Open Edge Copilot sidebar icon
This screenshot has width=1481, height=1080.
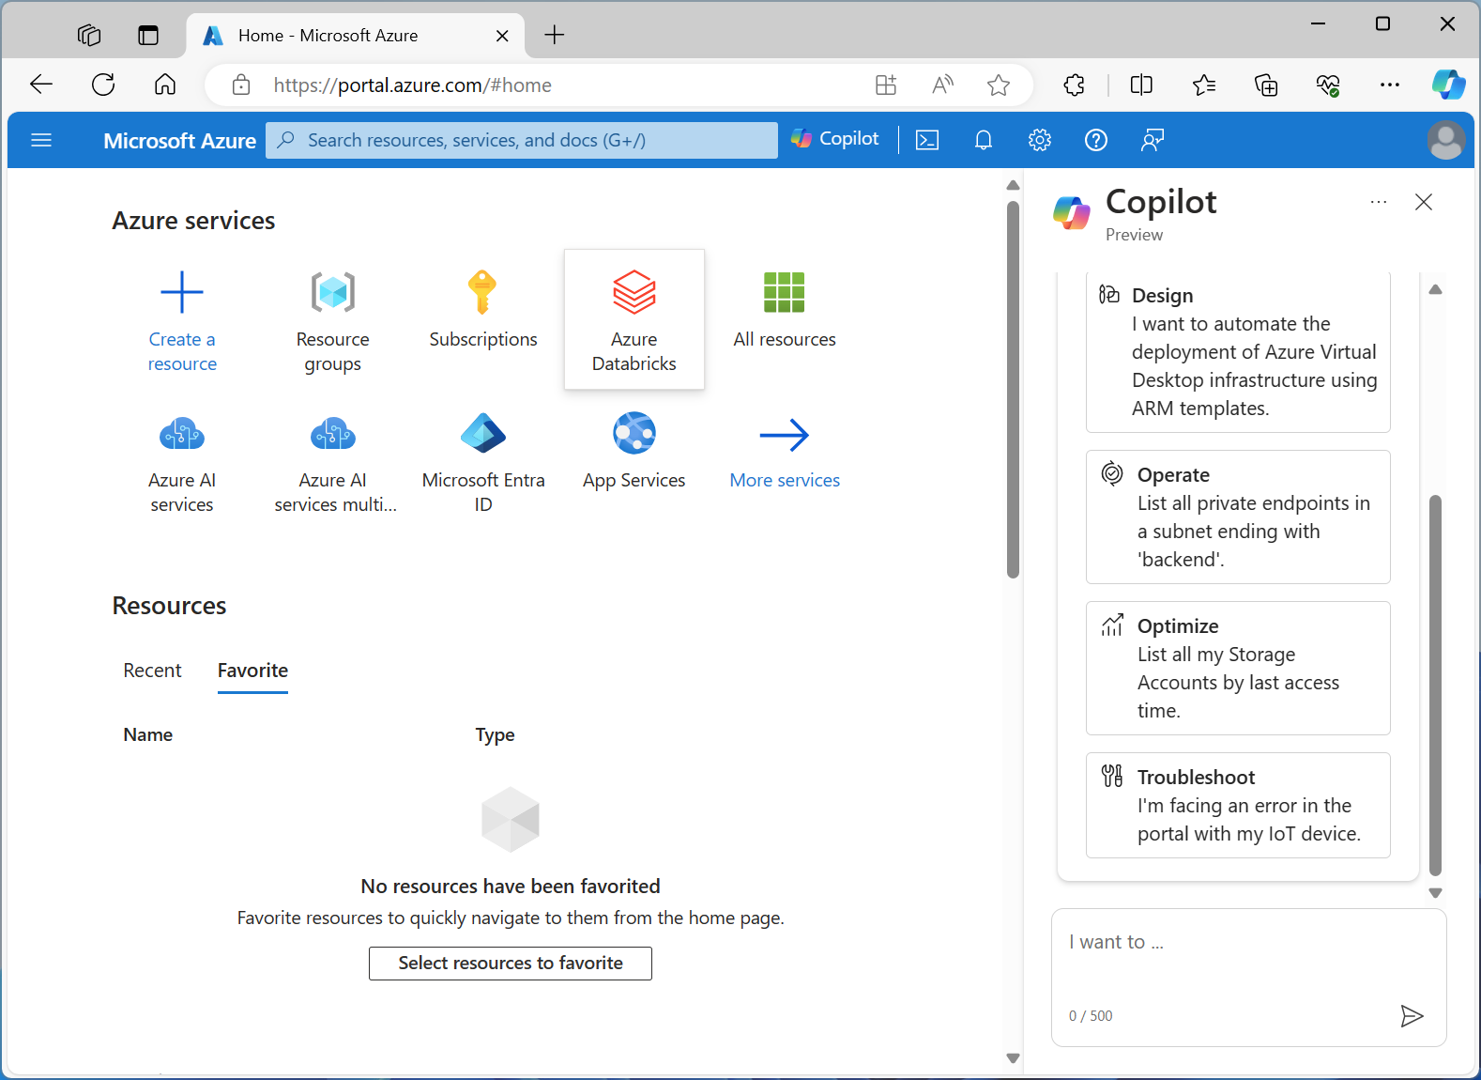(x=1448, y=85)
